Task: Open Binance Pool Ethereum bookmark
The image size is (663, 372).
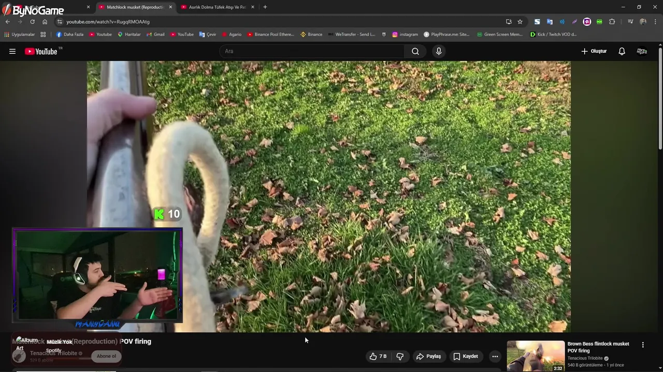Action: tap(270, 35)
